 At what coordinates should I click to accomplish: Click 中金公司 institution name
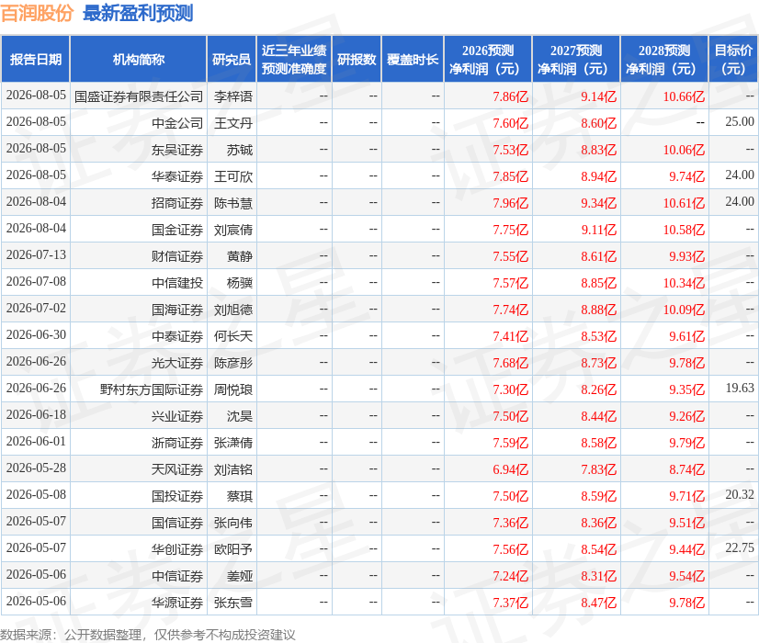(177, 123)
